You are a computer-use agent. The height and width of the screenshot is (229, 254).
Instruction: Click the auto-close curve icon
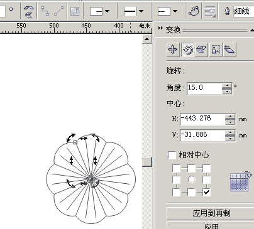(x=194, y=11)
